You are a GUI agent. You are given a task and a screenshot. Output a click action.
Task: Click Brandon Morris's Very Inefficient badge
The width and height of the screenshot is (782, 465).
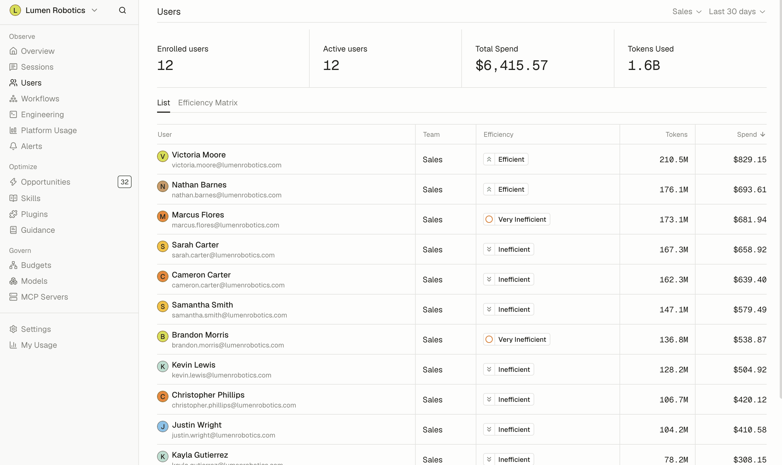[516, 340]
